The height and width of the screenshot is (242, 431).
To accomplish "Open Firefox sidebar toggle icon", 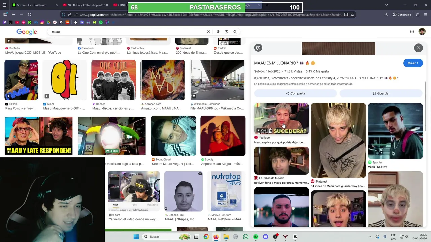I will click(x=5, y=15).
